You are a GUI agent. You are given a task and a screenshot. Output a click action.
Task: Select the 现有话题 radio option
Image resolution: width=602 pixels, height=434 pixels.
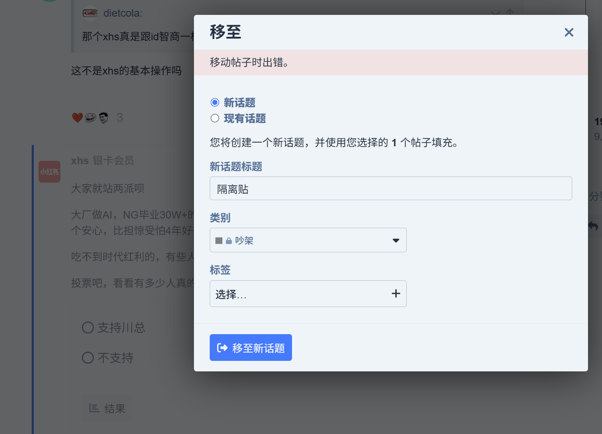[x=215, y=118]
